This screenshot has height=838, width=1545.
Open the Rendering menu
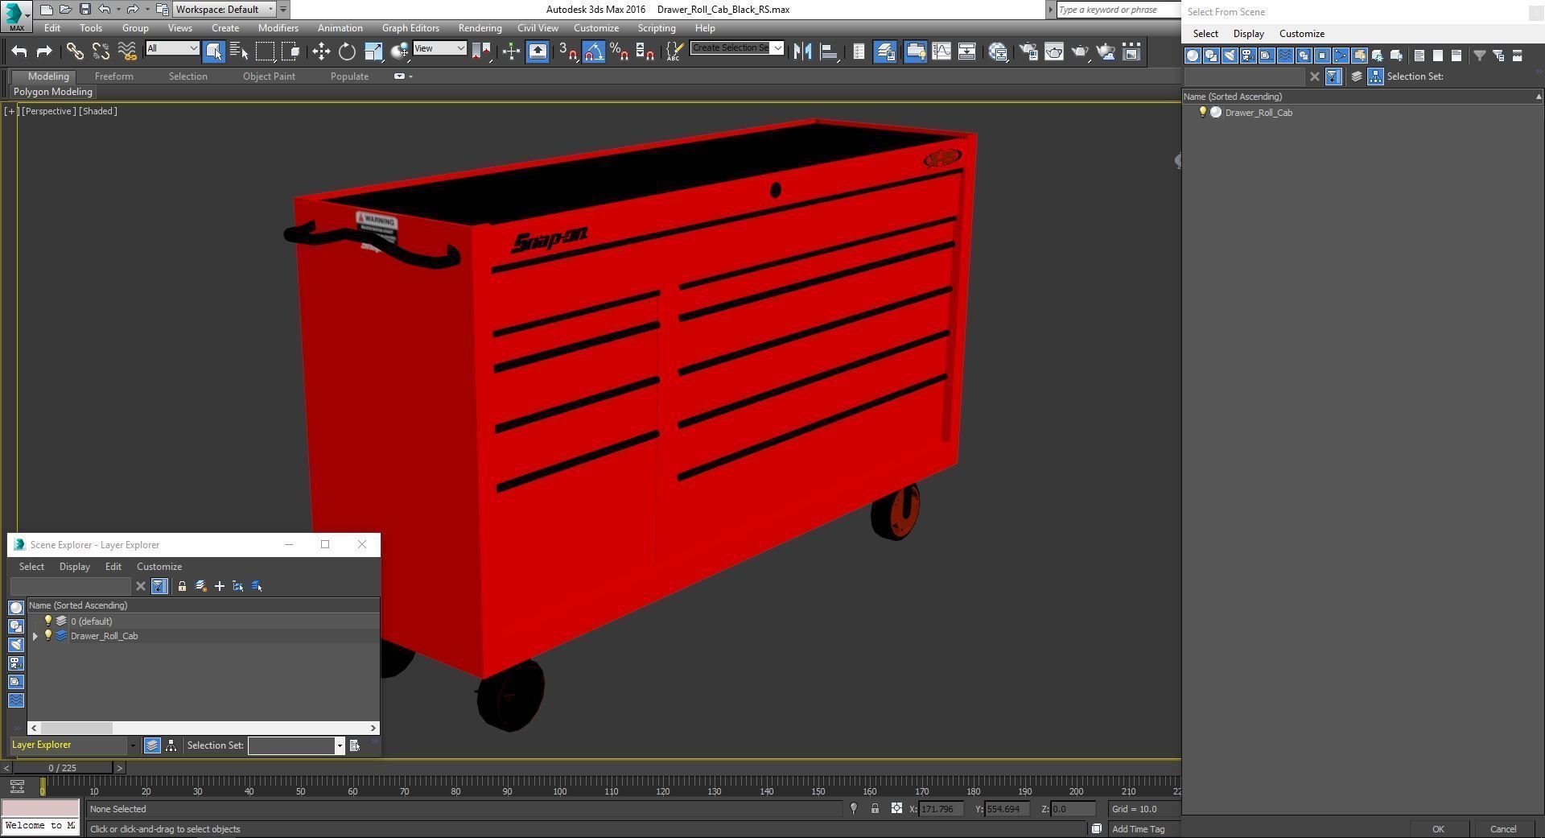[480, 27]
